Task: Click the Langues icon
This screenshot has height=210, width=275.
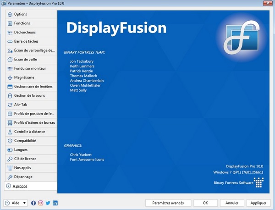Action: pos(10,150)
